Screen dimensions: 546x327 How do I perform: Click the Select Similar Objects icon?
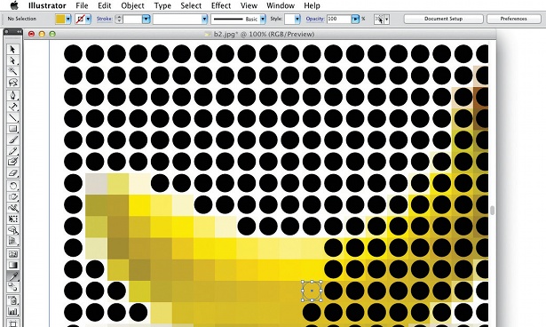click(379, 19)
